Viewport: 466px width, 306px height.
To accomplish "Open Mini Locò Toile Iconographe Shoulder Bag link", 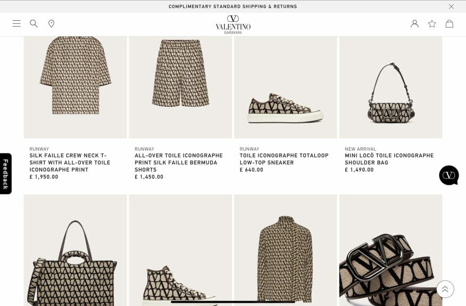I will 389,159.
